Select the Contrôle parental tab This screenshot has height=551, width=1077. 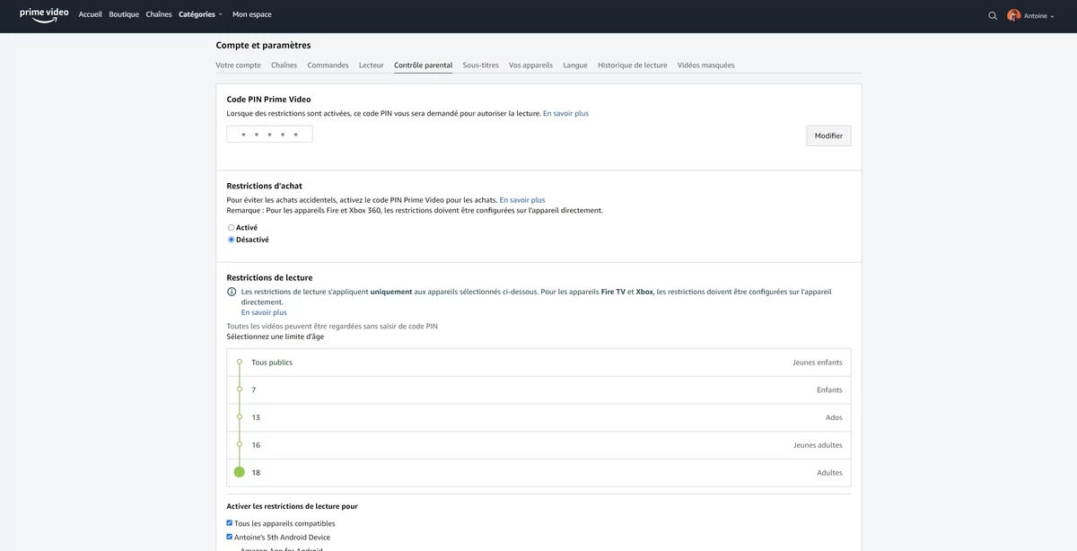pyautogui.click(x=424, y=66)
